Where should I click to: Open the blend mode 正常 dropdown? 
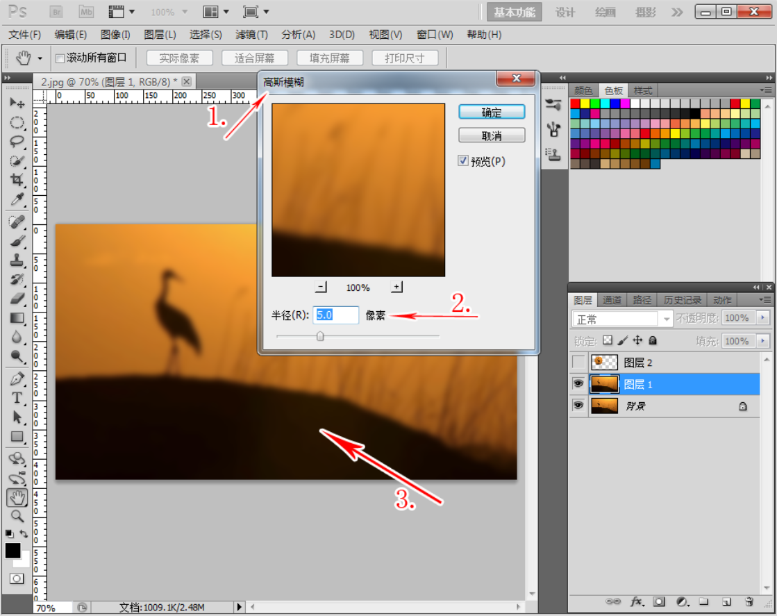[x=621, y=319]
